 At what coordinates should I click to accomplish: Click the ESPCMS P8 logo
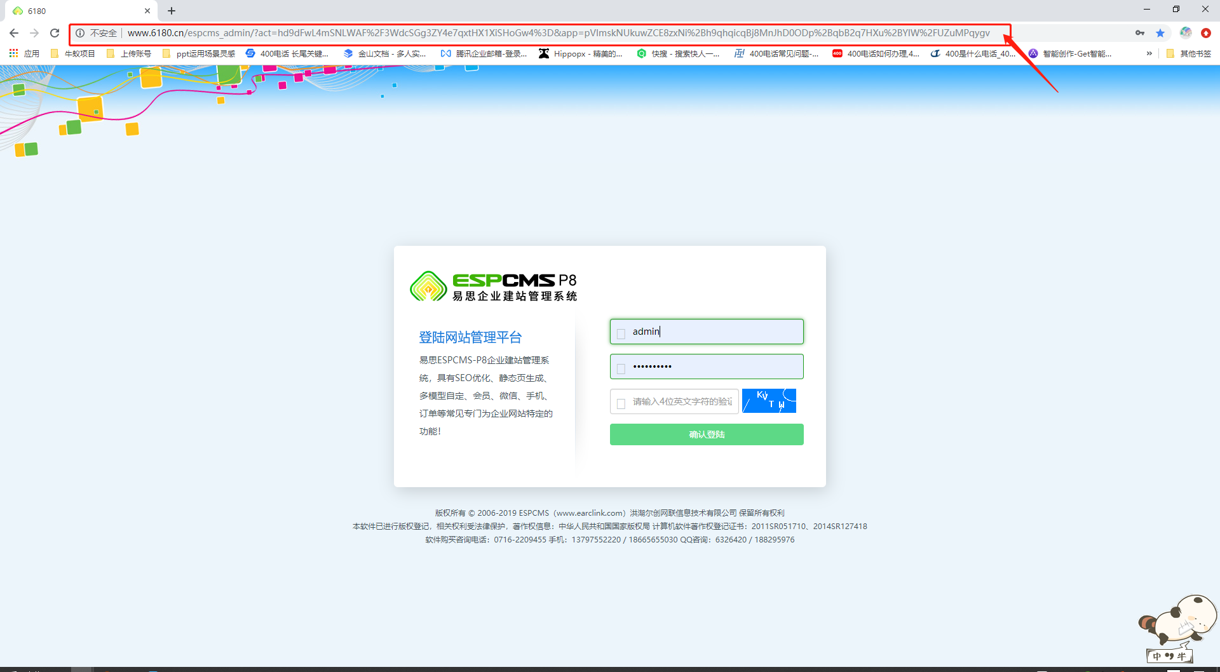(493, 286)
